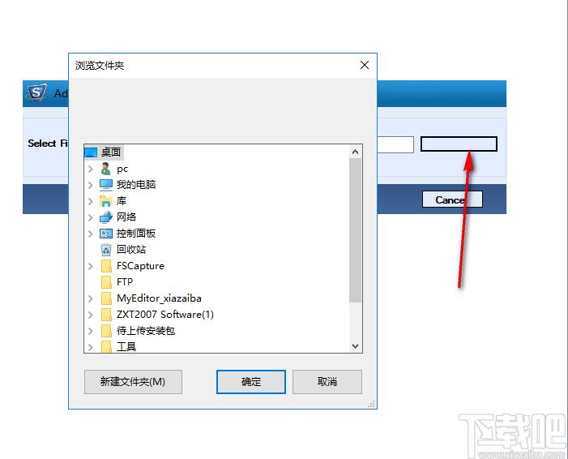Click the scrollbar down arrow

tap(356, 346)
